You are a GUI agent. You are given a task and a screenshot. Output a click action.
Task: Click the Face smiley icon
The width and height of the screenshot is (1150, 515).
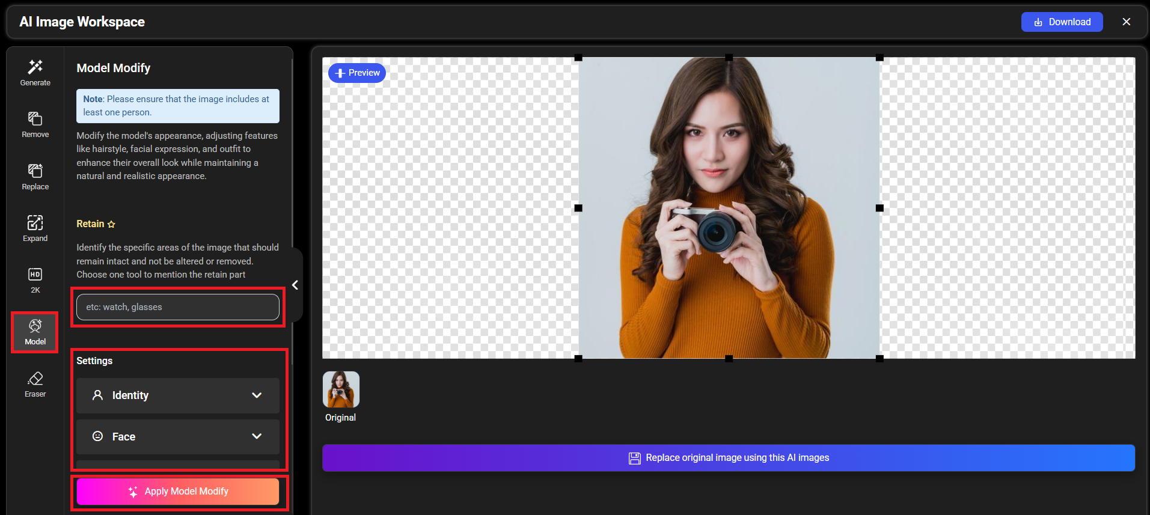click(97, 436)
